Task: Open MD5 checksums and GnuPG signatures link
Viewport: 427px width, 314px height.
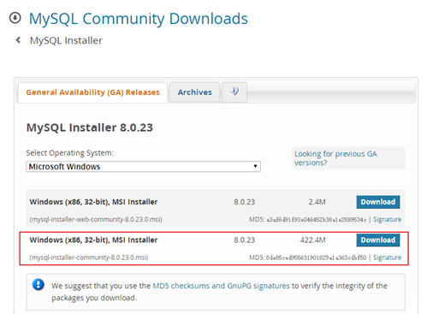Action: pyautogui.click(x=221, y=286)
